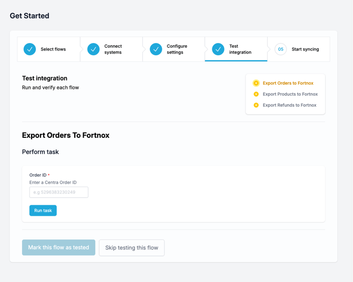The width and height of the screenshot is (353, 282).
Task: Click the checkmark icon beside Test integration
Action: coord(218,49)
